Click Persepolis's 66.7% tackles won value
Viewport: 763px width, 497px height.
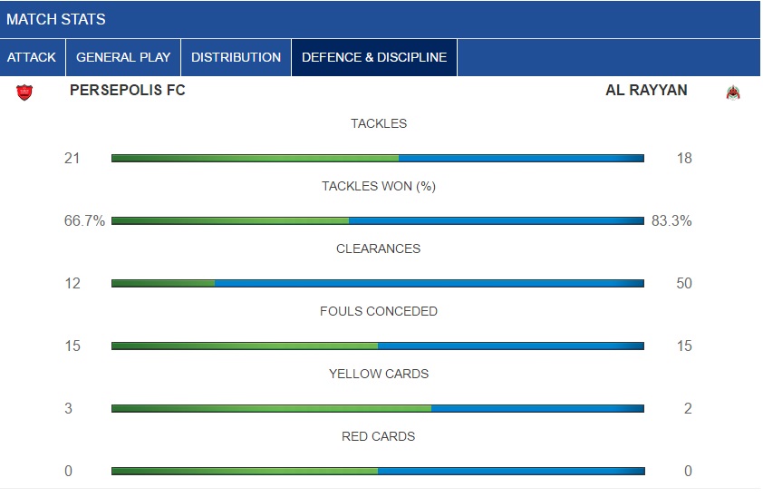(84, 221)
